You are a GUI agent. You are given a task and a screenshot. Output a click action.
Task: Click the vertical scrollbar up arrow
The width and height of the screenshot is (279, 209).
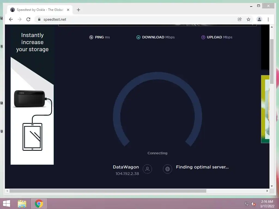272,27
